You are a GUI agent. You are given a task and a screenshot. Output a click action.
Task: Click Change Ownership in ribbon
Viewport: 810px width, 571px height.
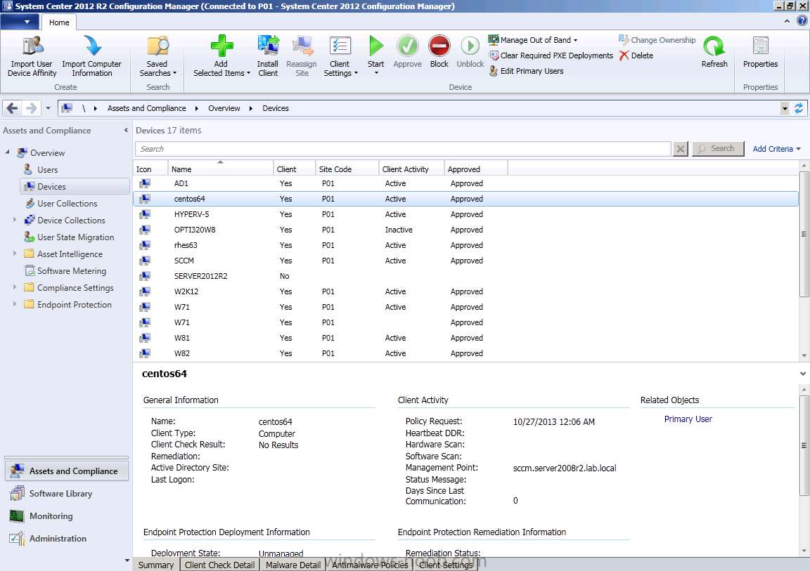point(657,40)
